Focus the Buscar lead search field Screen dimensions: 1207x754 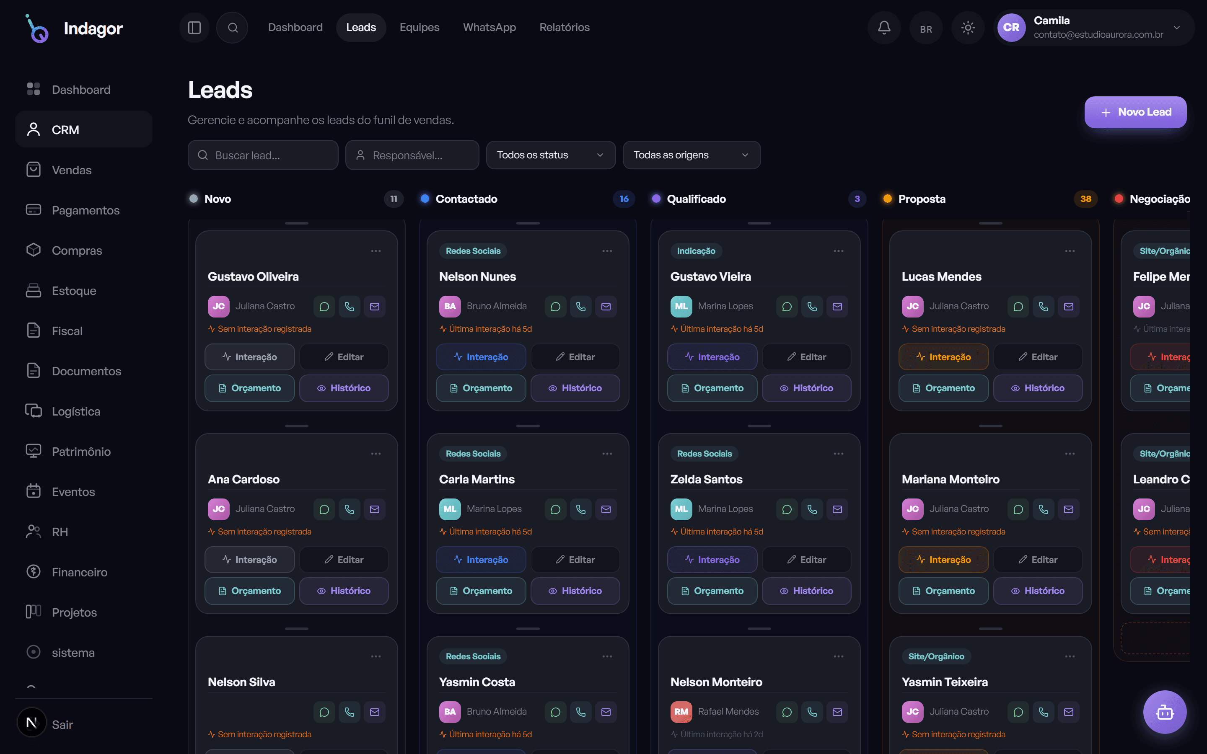click(263, 155)
